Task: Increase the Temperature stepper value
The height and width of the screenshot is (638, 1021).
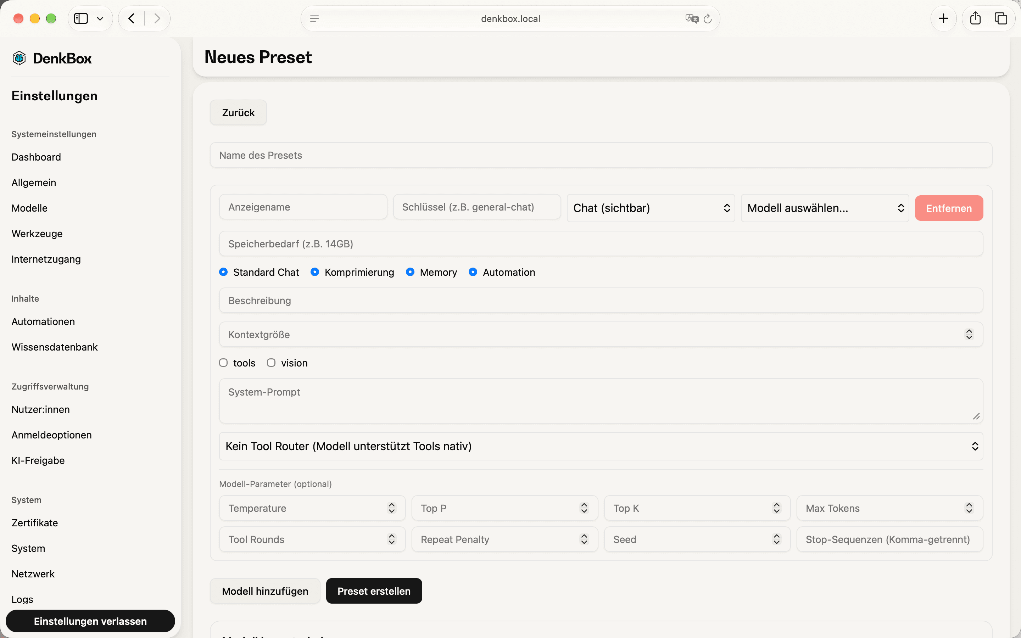Action: point(391,505)
